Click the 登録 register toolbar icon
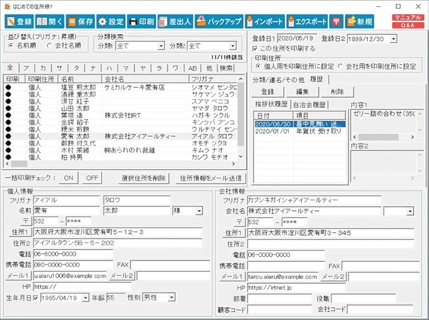Viewport: 429px width, 320px height. pos(19,21)
